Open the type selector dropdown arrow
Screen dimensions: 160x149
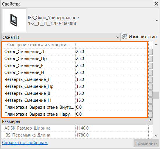[x=157, y=20]
